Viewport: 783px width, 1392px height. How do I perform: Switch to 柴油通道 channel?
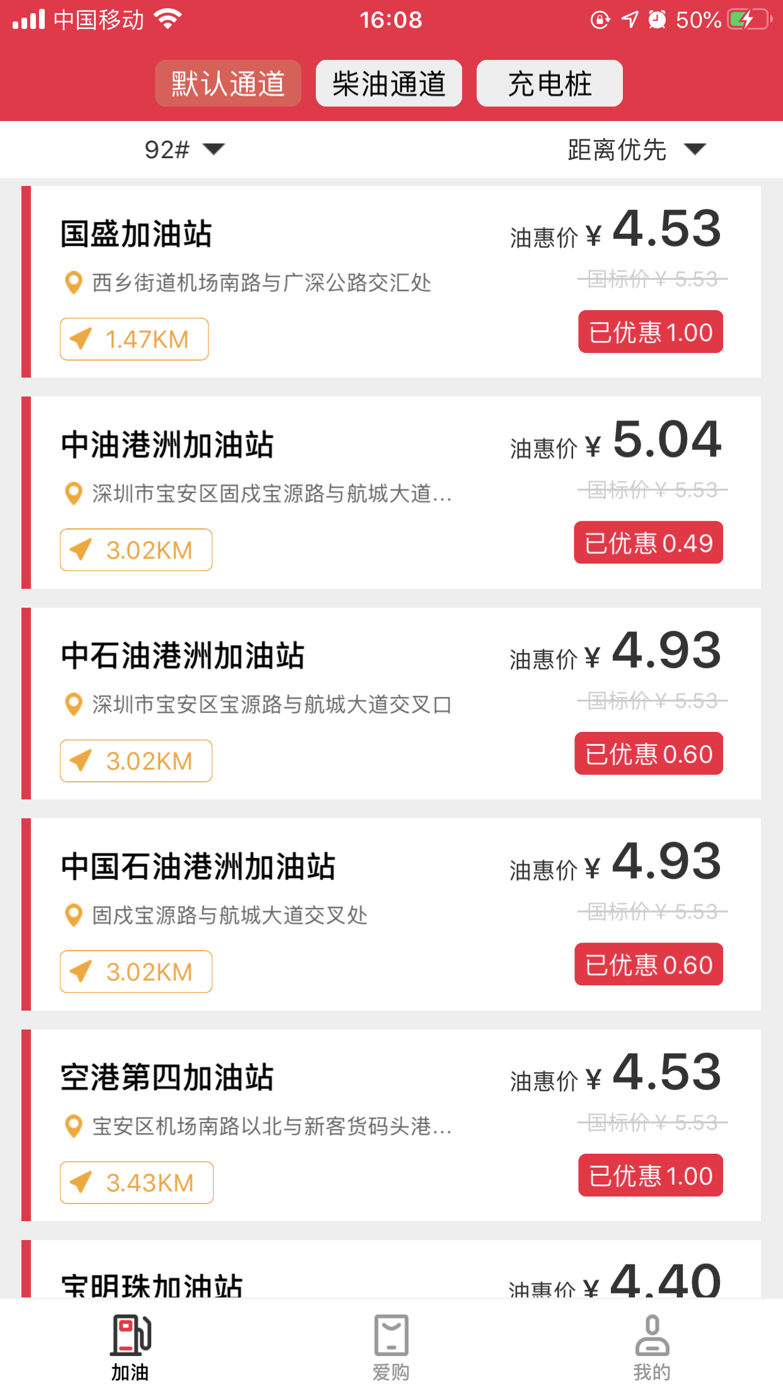[x=389, y=84]
